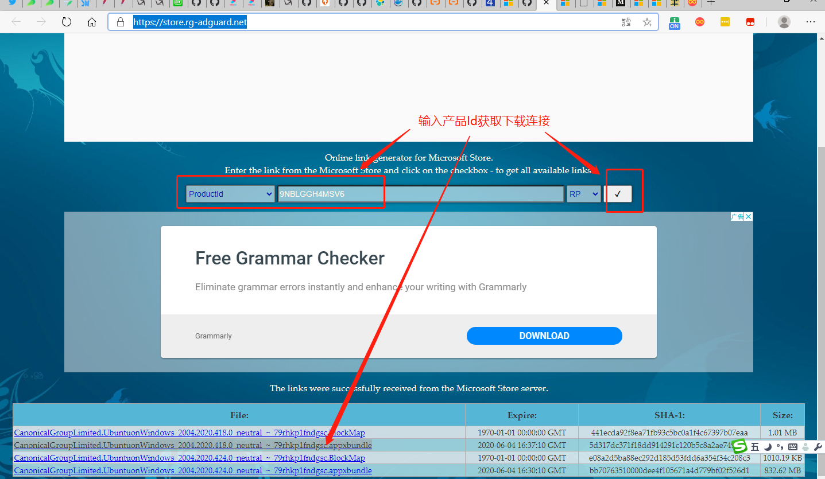Image resolution: width=825 pixels, height=479 pixels.
Task: Open the translate page icon in address bar
Action: [x=626, y=22]
